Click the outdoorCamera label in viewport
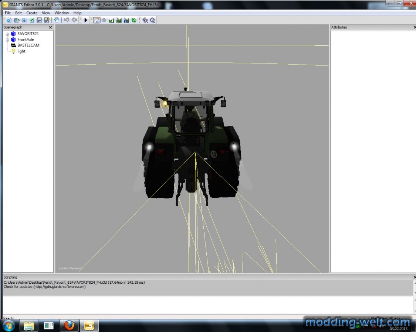Screen dimensions: 416x332 point(70,268)
